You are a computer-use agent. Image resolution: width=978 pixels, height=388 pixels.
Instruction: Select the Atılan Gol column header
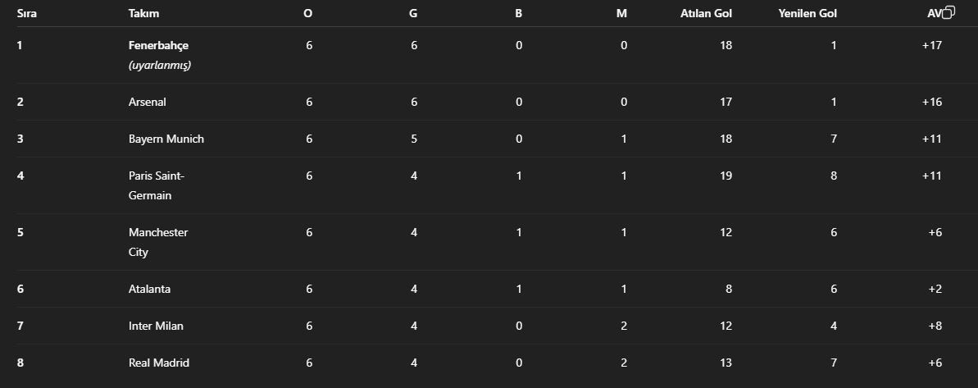point(706,14)
